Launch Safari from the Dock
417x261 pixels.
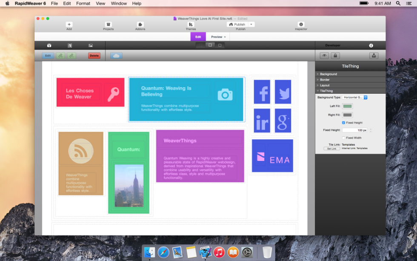(x=163, y=252)
